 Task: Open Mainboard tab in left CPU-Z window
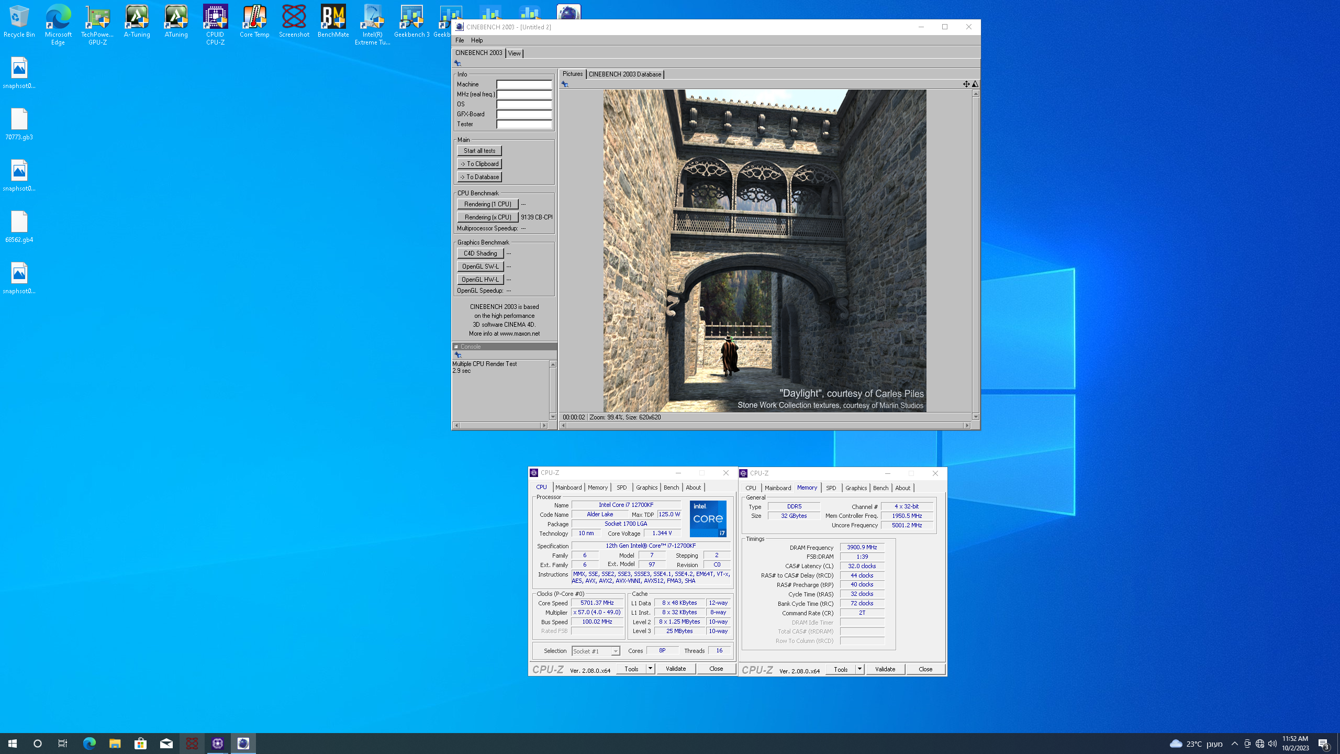(568, 487)
